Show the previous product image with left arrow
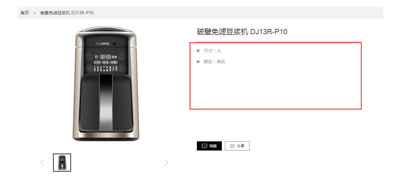The width and height of the screenshot is (398, 178). [42, 162]
